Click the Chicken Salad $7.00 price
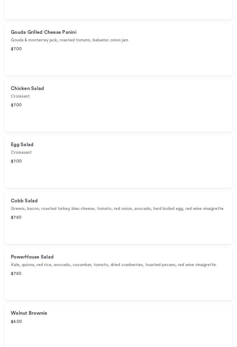 [x=16, y=105]
